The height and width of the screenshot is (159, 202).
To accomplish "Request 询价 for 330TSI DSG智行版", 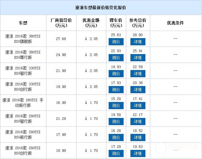I will [116, 74].
